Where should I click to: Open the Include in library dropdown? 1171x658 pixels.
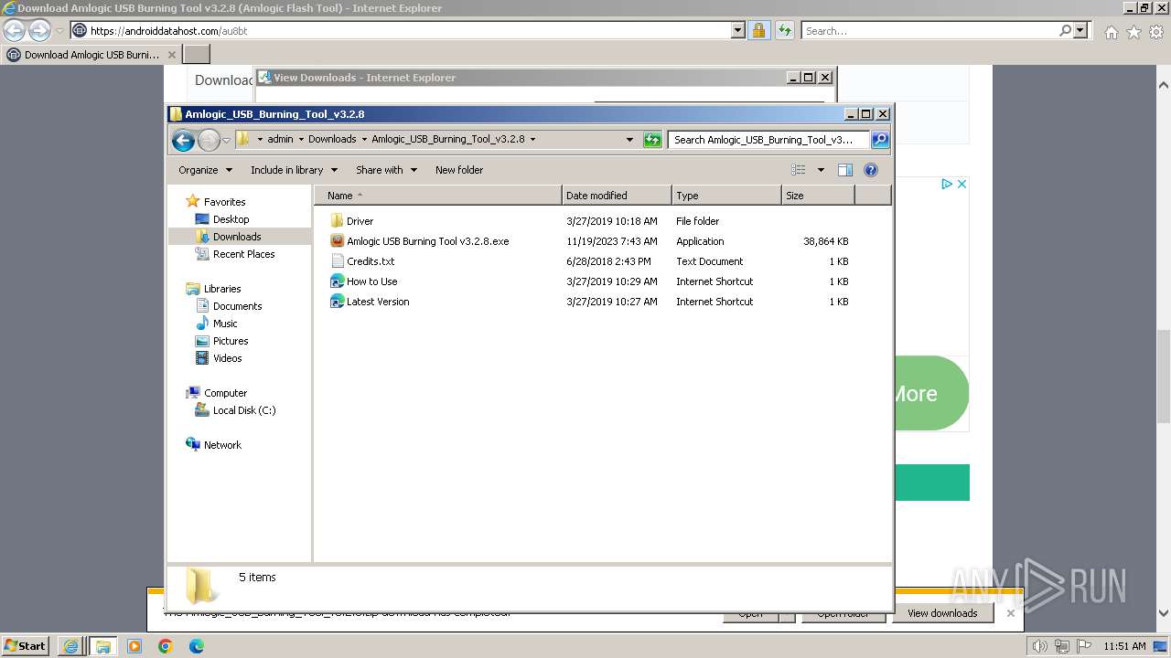click(294, 170)
